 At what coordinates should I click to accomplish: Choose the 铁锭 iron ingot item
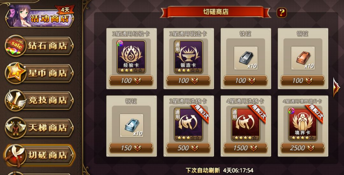click(246, 58)
